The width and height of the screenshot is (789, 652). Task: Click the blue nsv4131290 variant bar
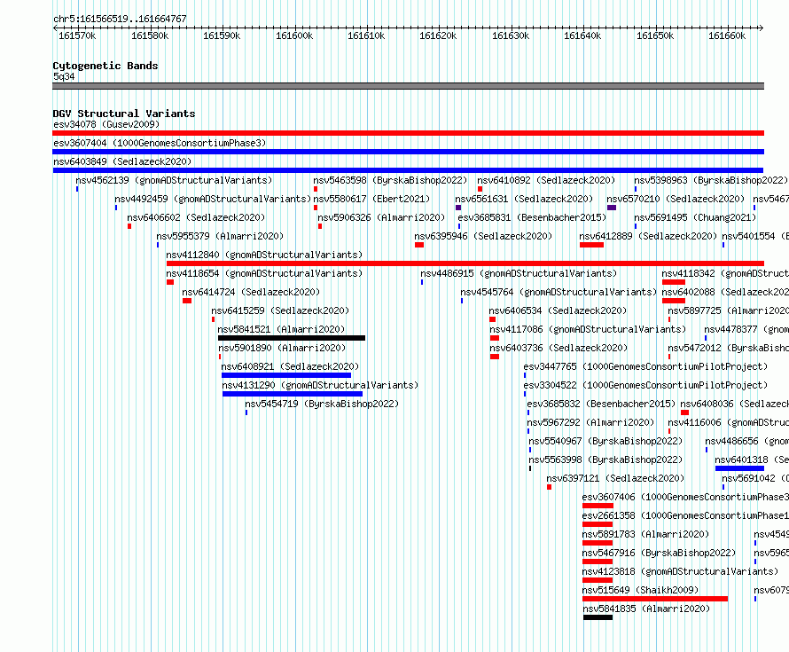tap(293, 394)
